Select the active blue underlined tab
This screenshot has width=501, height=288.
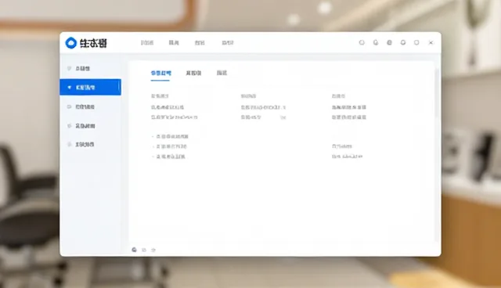pos(160,73)
